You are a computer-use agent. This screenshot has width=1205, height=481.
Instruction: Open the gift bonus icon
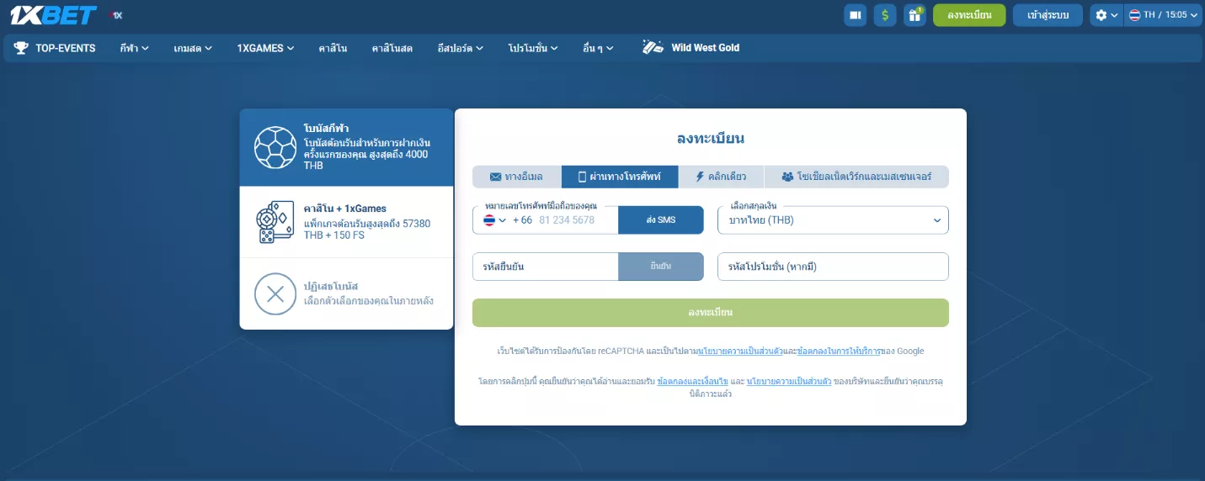tap(914, 15)
